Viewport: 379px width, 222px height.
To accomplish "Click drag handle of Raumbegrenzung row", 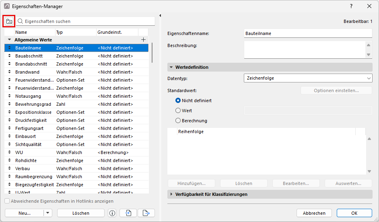I will [9, 177].
